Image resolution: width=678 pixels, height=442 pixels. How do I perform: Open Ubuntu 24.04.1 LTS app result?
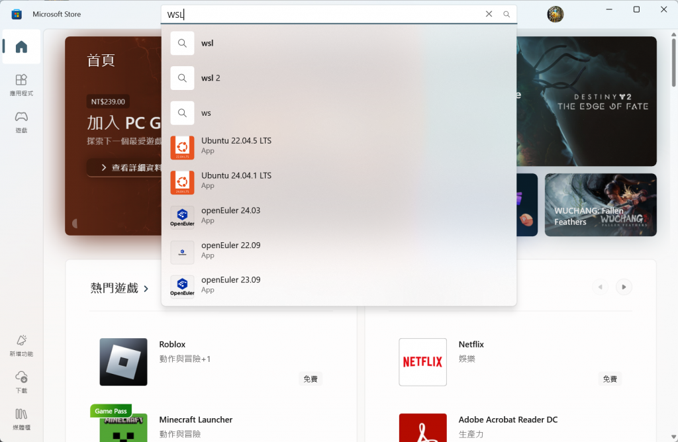click(x=339, y=183)
